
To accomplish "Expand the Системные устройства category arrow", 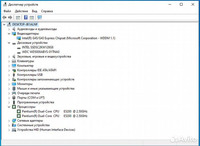I will [x=9, y=125].
